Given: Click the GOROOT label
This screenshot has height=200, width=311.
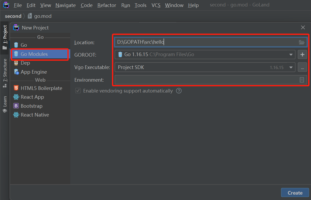Looking at the screenshot, I should (x=85, y=55).
